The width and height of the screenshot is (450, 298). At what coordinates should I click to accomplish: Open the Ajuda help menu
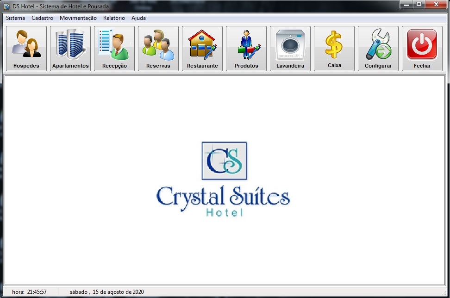pos(138,18)
